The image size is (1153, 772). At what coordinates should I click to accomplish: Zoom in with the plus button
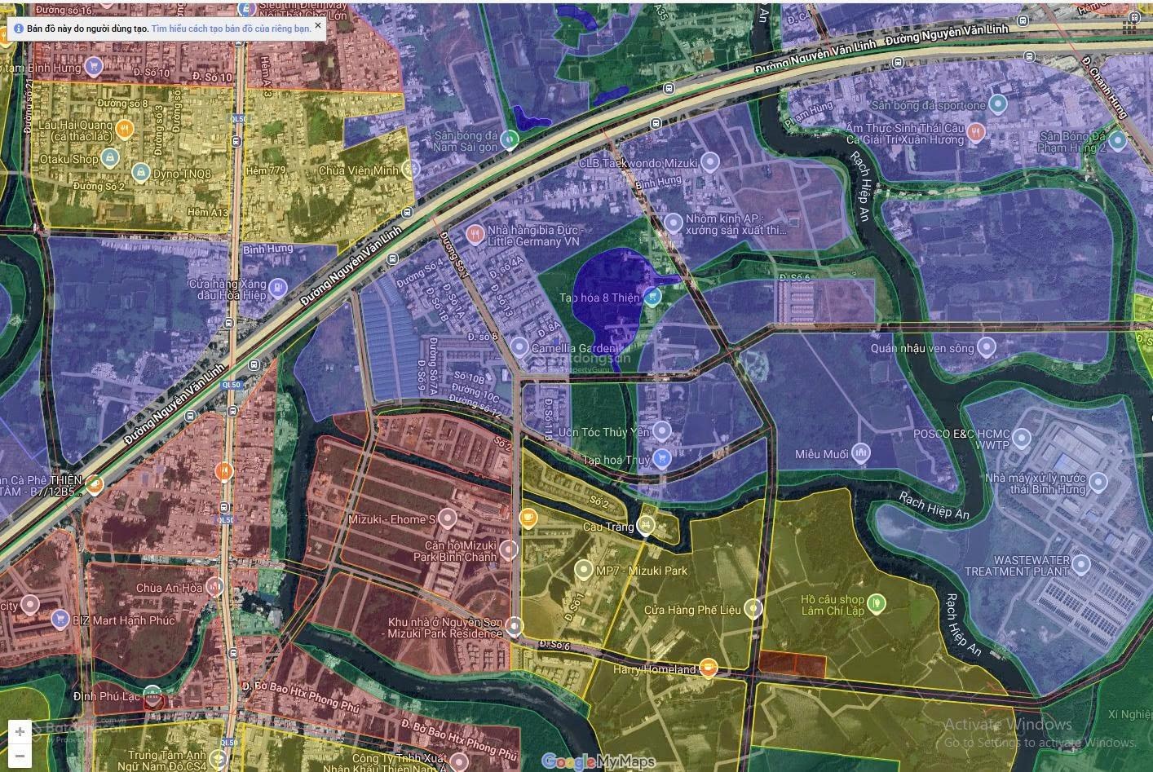(x=20, y=731)
